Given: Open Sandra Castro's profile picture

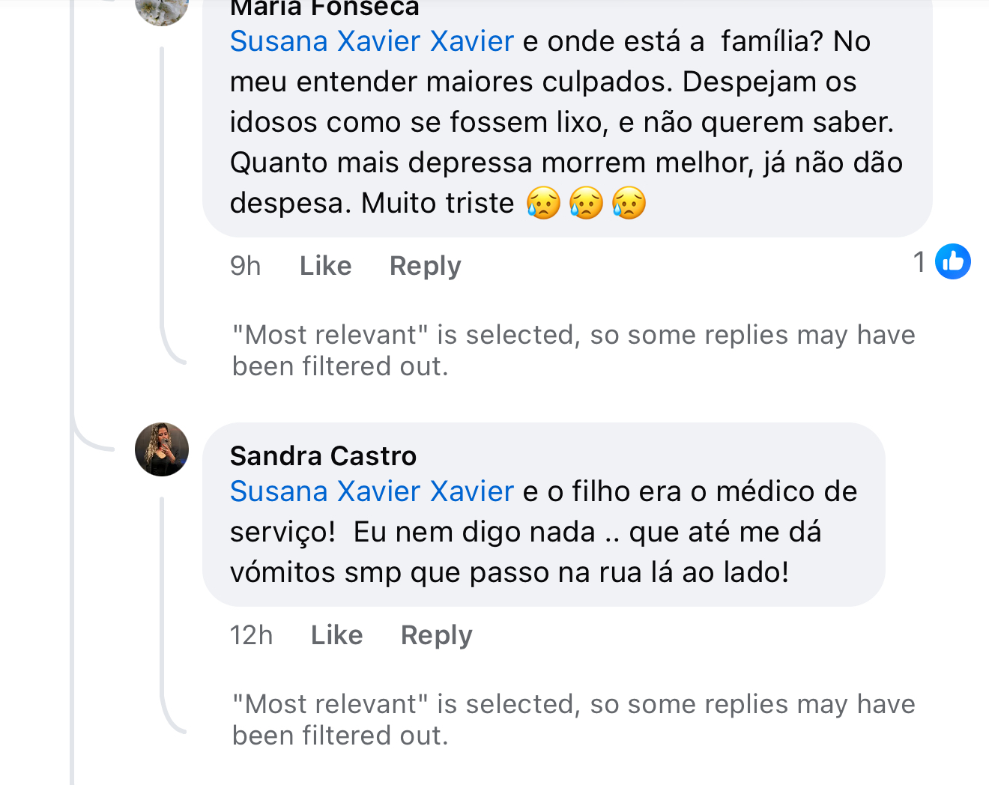Looking at the screenshot, I should click(x=162, y=449).
